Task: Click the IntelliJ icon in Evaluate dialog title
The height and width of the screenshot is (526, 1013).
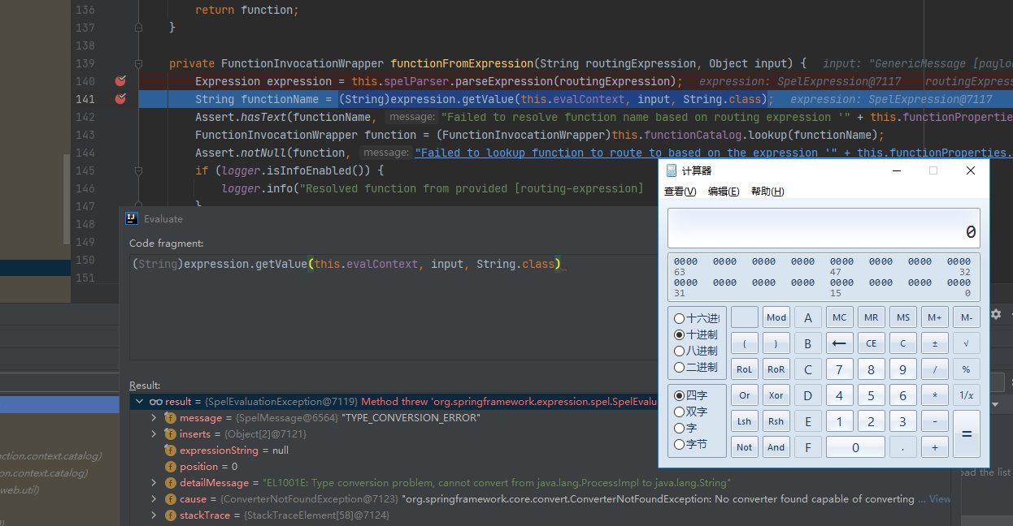Action: coord(132,218)
